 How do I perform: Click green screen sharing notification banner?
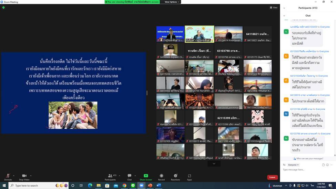pyautogui.click(x=132, y=2)
